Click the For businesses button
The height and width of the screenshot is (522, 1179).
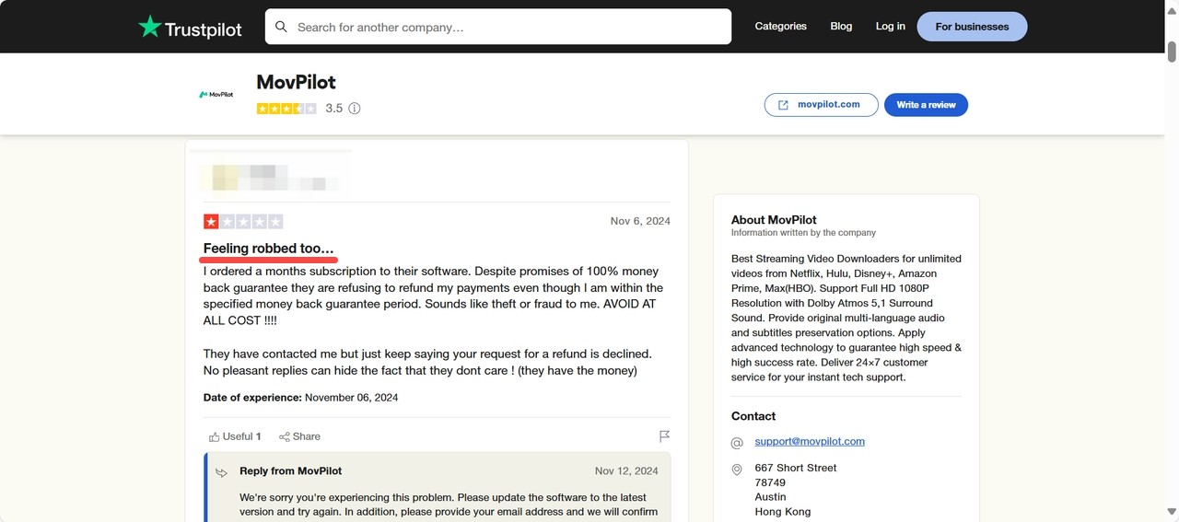pos(972,27)
